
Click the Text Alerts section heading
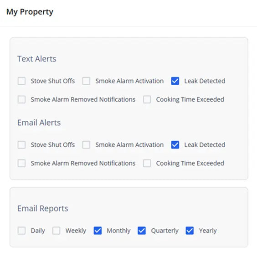[37, 59]
